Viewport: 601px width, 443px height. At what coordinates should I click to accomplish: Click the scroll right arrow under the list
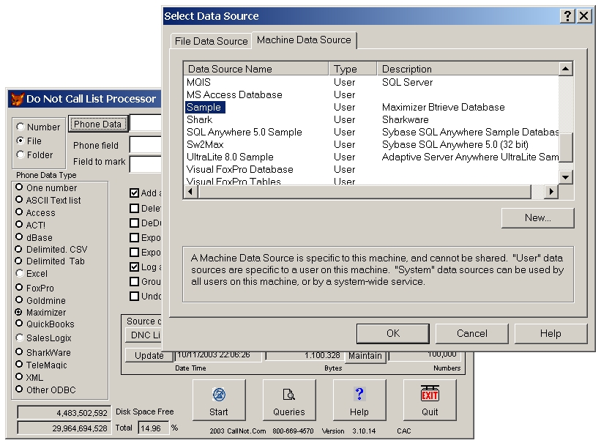[x=551, y=191]
